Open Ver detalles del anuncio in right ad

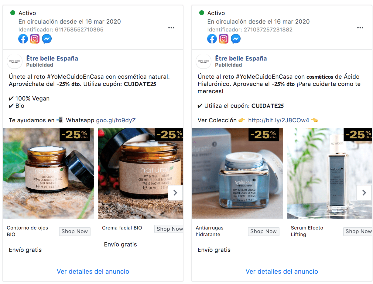click(282, 272)
